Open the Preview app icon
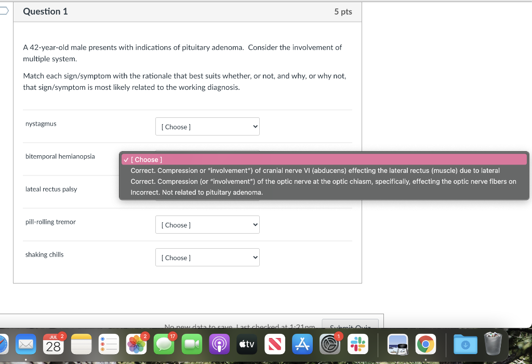532x364 pixels. (x=397, y=344)
